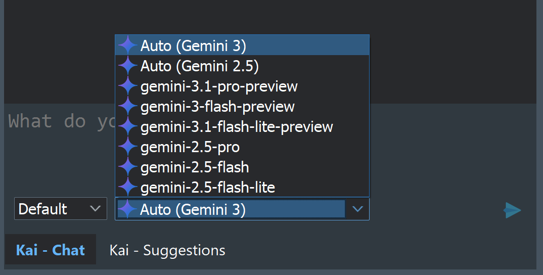This screenshot has height=275, width=543.
Task: Pick gemini-3.1-pro-preview model
Action: [x=242, y=86]
